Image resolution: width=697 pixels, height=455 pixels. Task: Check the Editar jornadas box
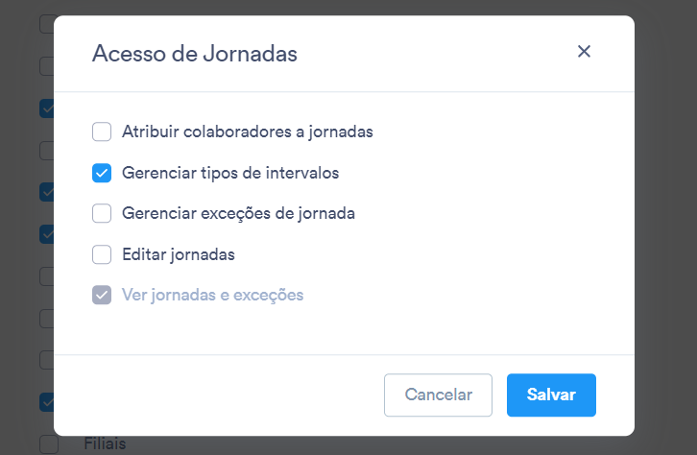102,254
